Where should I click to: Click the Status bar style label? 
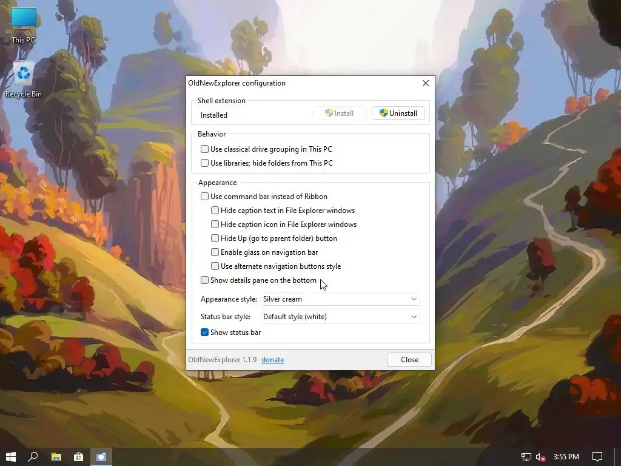point(226,317)
